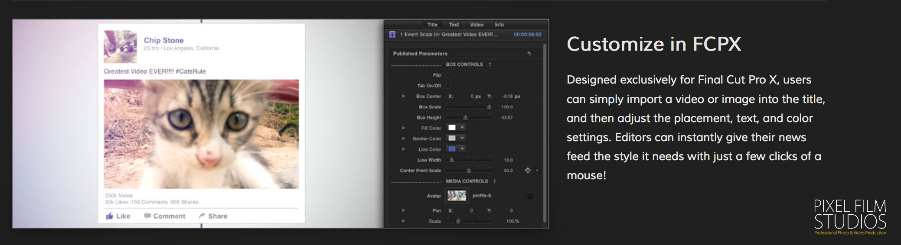Enable the Tab On/Off checkbox
The width and height of the screenshot is (901, 245).
[448, 86]
